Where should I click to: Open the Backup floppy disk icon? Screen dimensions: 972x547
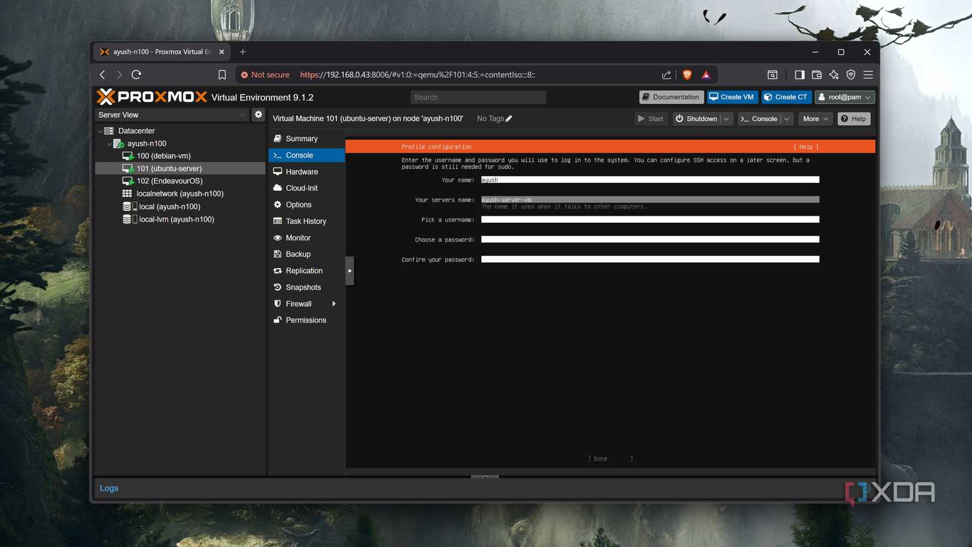tap(278, 254)
